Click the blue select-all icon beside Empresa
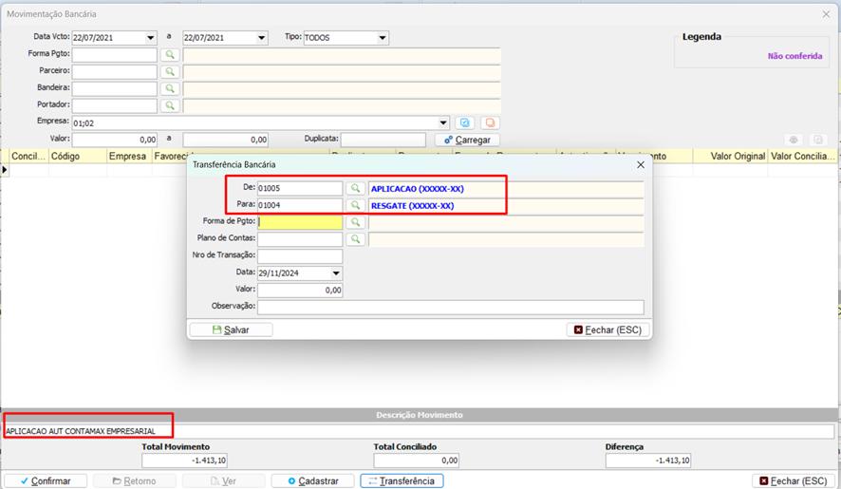The image size is (841, 489). (x=465, y=123)
